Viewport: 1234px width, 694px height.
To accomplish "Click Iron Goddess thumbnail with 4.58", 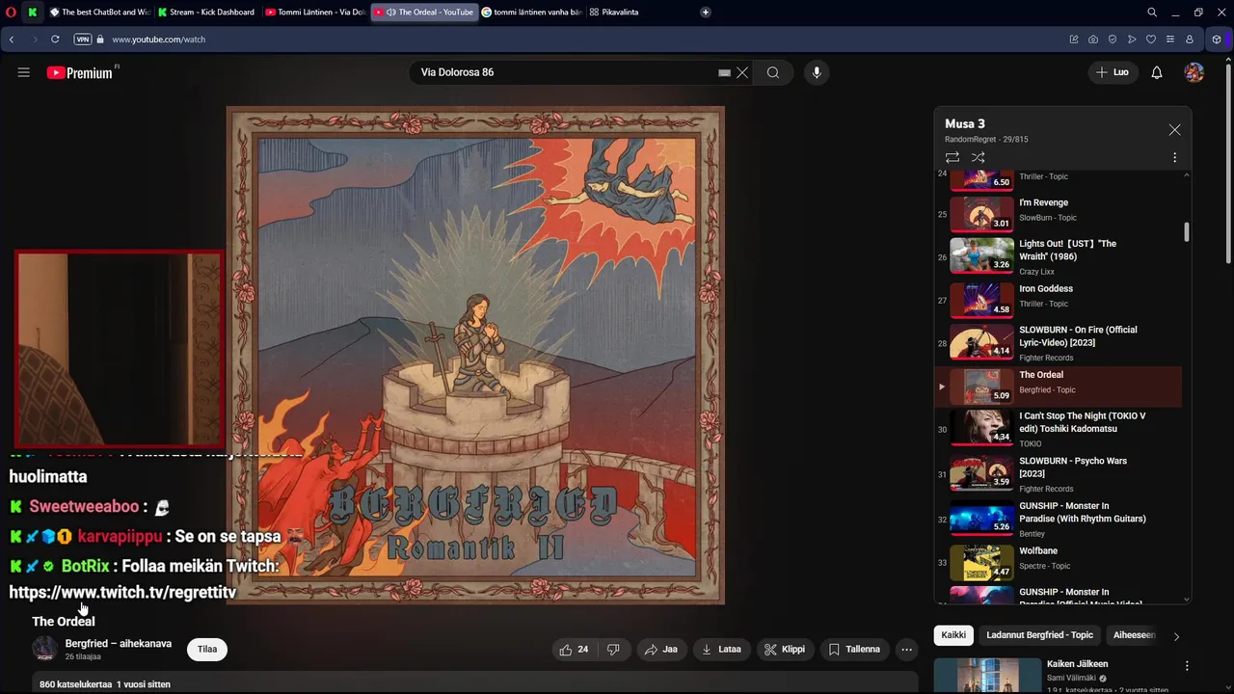I will 981,301.
